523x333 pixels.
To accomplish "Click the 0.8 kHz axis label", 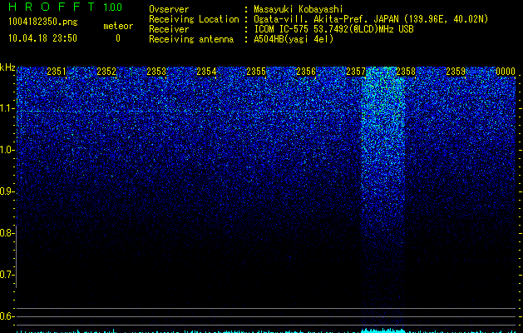I will (x=7, y=233).
